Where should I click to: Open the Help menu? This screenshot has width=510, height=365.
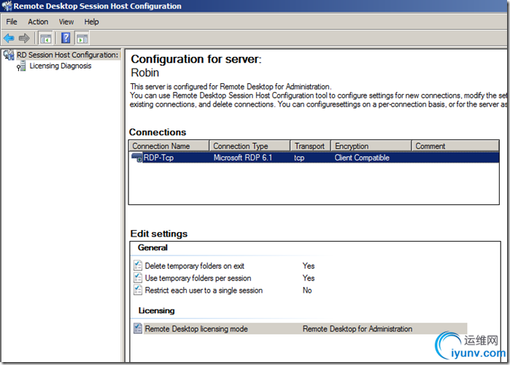[x=91, y=22]
